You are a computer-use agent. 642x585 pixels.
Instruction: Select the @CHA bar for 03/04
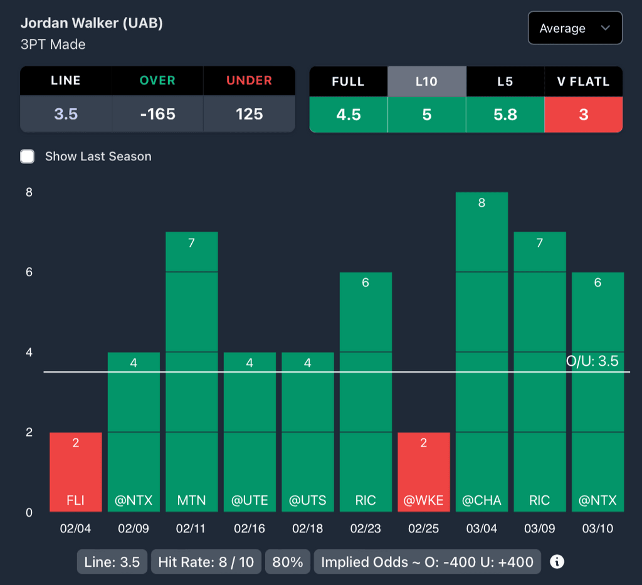click(482, 352)
